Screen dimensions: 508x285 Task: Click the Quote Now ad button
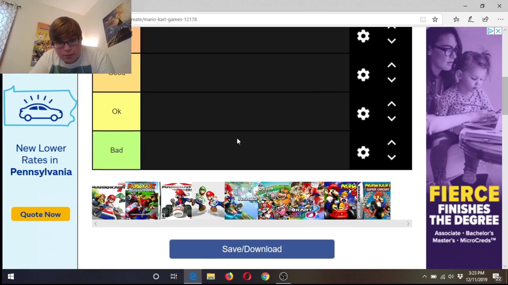point(40,214)
